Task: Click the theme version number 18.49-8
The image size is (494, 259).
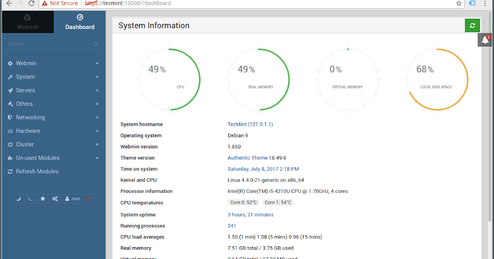Action: 277,158
